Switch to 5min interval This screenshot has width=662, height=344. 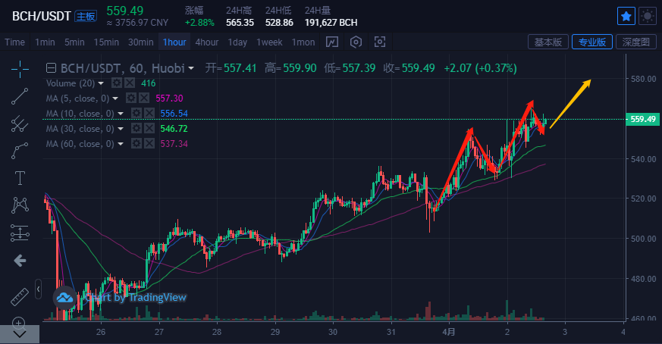coord(74,42)
